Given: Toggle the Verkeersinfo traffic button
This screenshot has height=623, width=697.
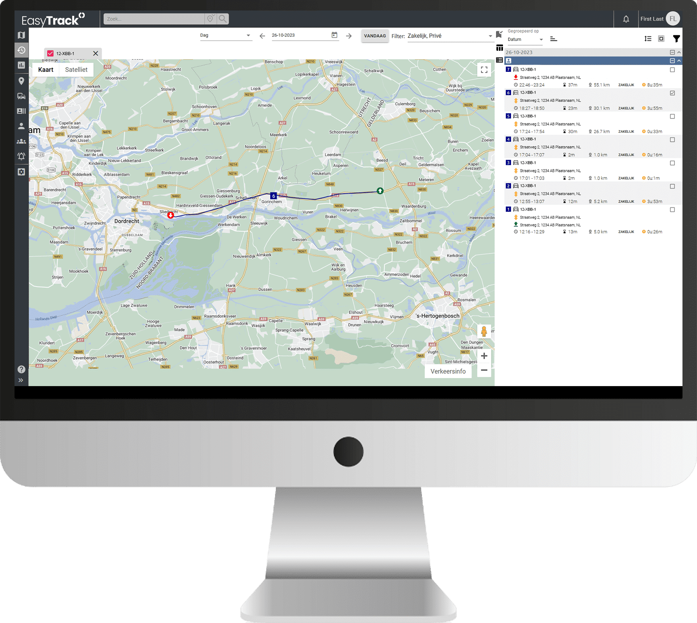Looking at the screenshot, I should 448,371.
